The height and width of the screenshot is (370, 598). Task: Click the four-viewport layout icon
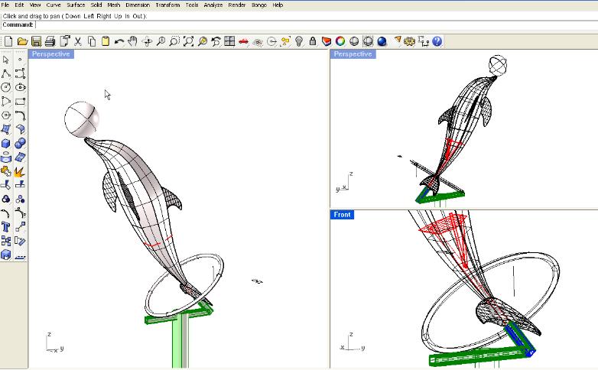pyautogui.click(x=229, y=41)
